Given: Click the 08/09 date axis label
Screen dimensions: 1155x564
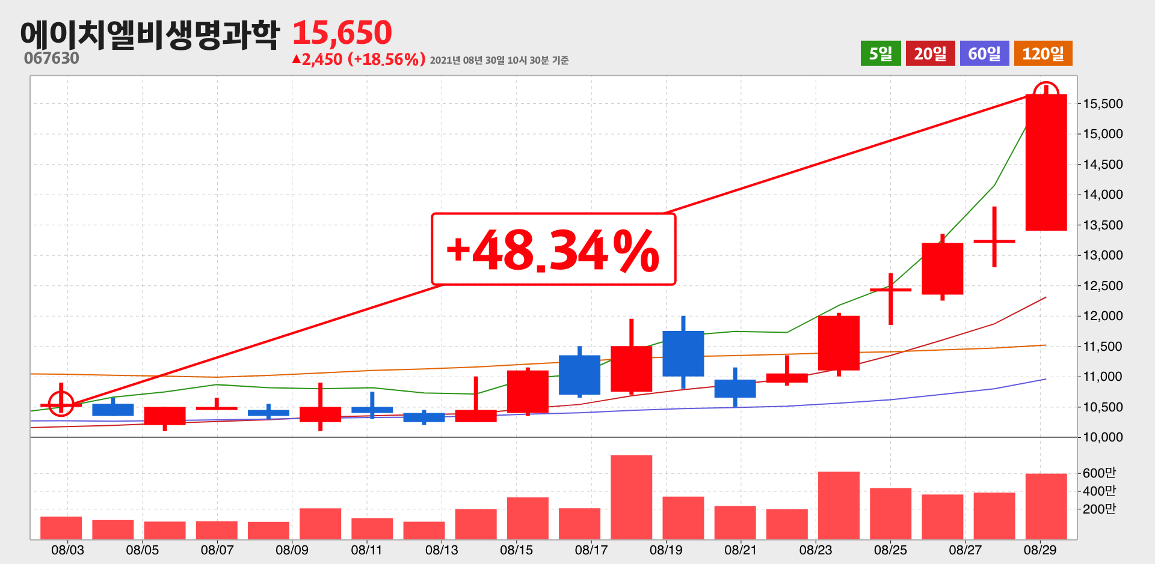Looking at the screenshot, I should pos(292,550).
